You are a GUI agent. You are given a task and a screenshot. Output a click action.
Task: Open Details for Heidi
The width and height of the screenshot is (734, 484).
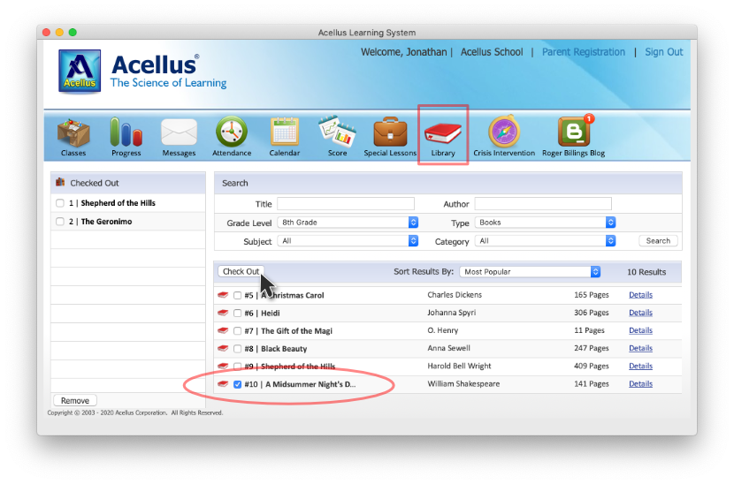pos(640,313)
